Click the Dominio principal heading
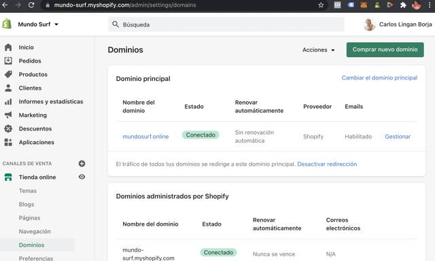The image size is (435, 261). [x=143, y=79]
